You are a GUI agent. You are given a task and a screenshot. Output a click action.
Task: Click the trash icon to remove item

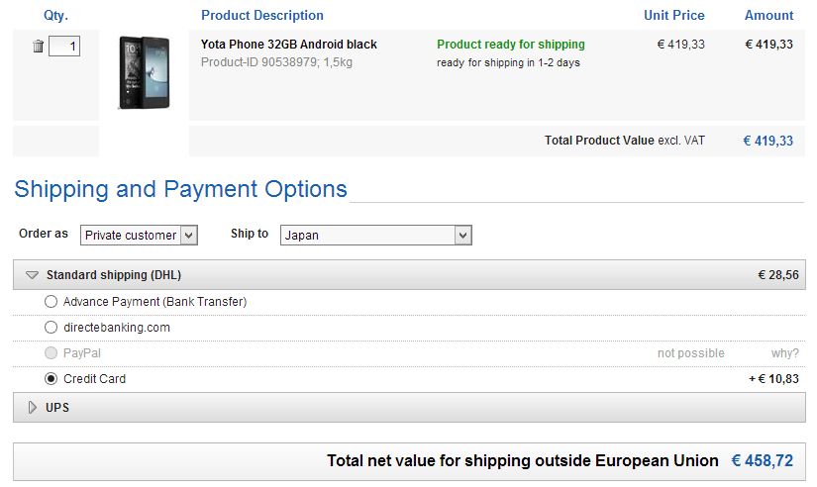pyautogui.click(x=38, y=46)
